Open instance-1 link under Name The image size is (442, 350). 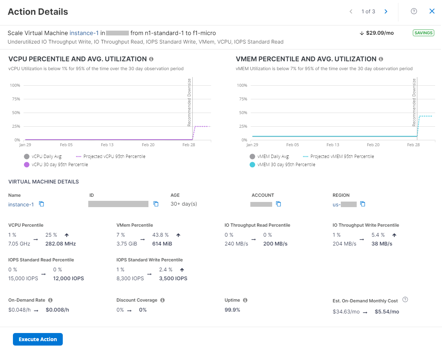point(21,204)
